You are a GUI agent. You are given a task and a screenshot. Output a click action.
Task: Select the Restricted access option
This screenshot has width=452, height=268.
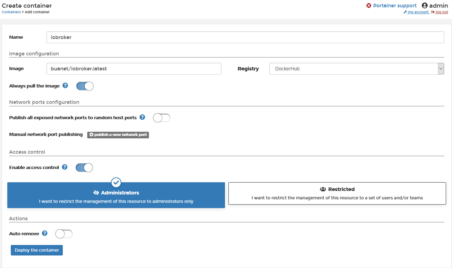[x=337, y=193]
